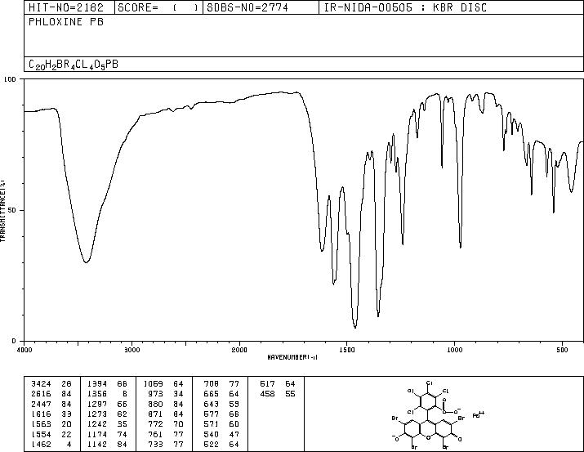Select peak table entry 3424

[51, 384]
